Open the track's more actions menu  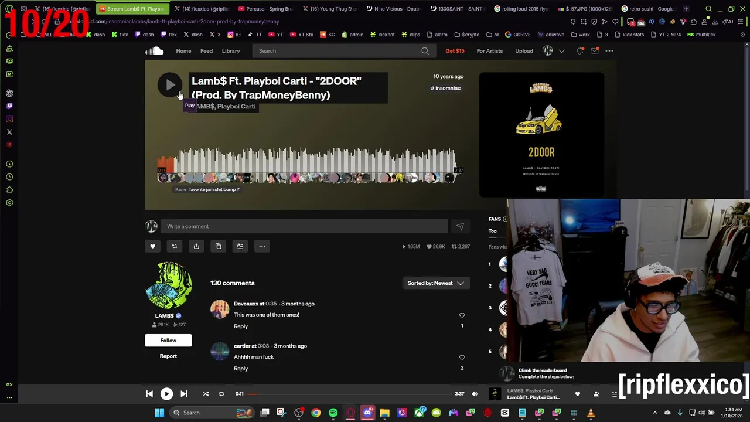click(x=262, y=246)
